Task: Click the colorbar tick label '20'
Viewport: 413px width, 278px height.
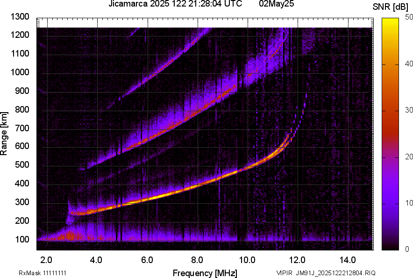Action: coord(409,157)
